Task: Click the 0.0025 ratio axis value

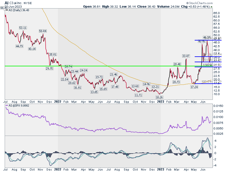Action: pos(218,134)
